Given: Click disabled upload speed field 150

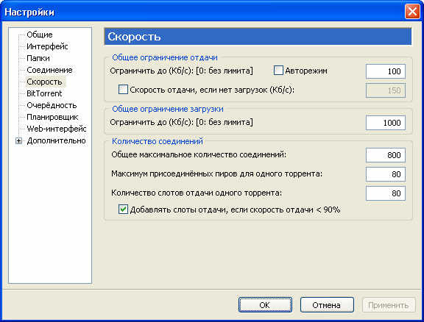Looking at the screenshot, I should [x=386, y=90].
